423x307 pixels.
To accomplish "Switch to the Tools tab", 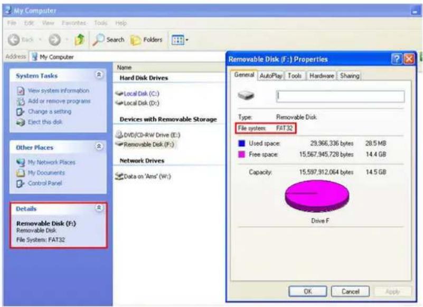I will tap(295, 76).
